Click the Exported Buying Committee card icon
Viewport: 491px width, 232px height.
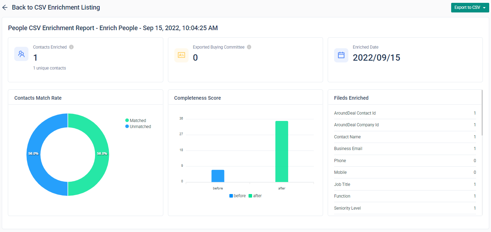pos(181,55)
